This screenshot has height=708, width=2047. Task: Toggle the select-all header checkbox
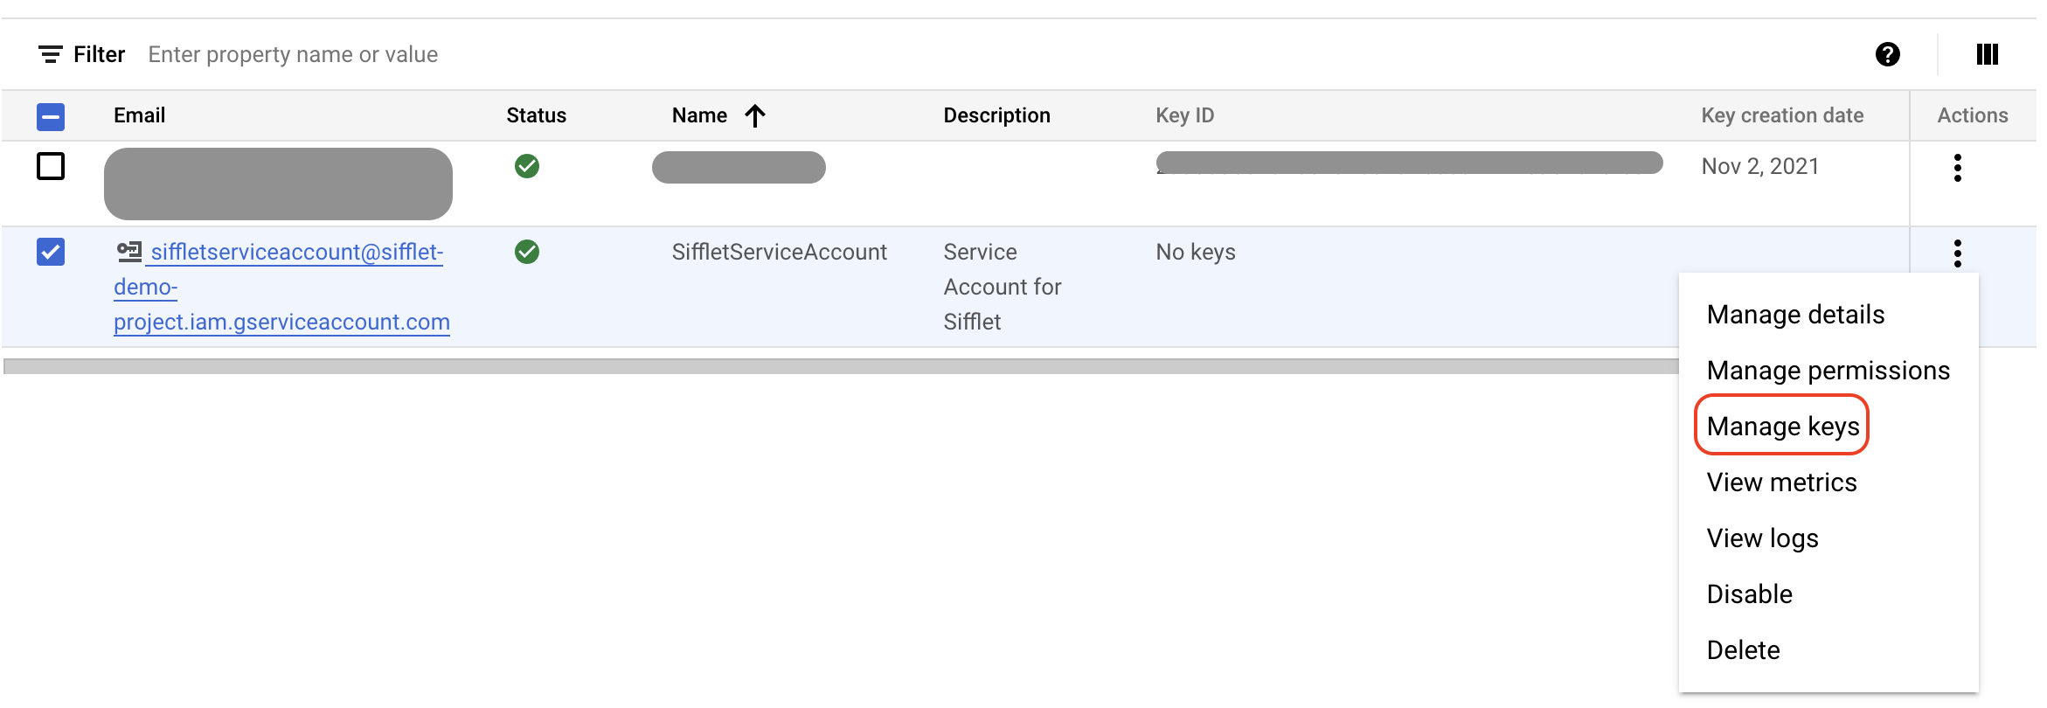click(x=51, y=116)
